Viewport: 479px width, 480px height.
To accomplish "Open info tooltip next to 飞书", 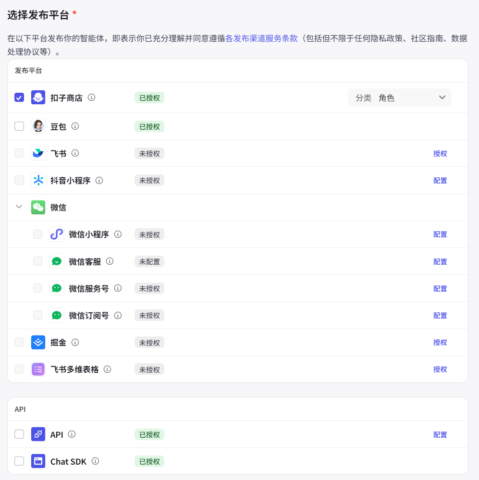I will click(75, 153).
